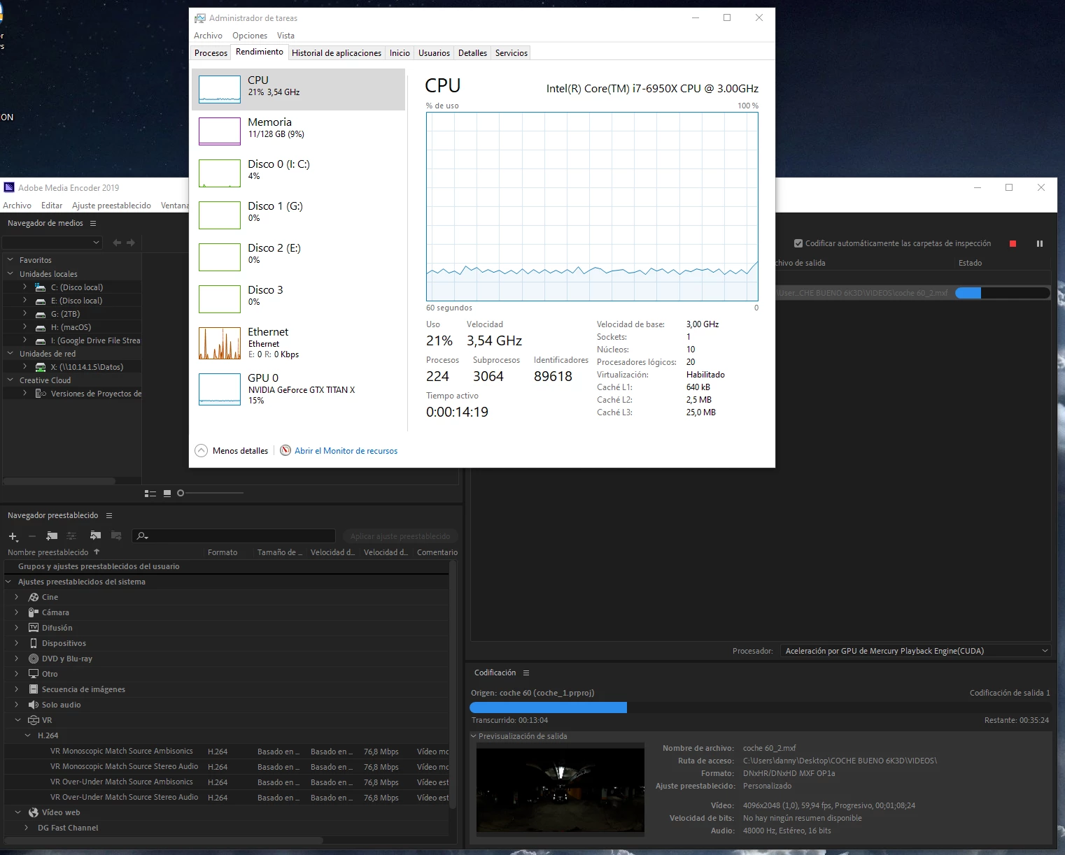Click delete preset minus icon

pos(32,536)
